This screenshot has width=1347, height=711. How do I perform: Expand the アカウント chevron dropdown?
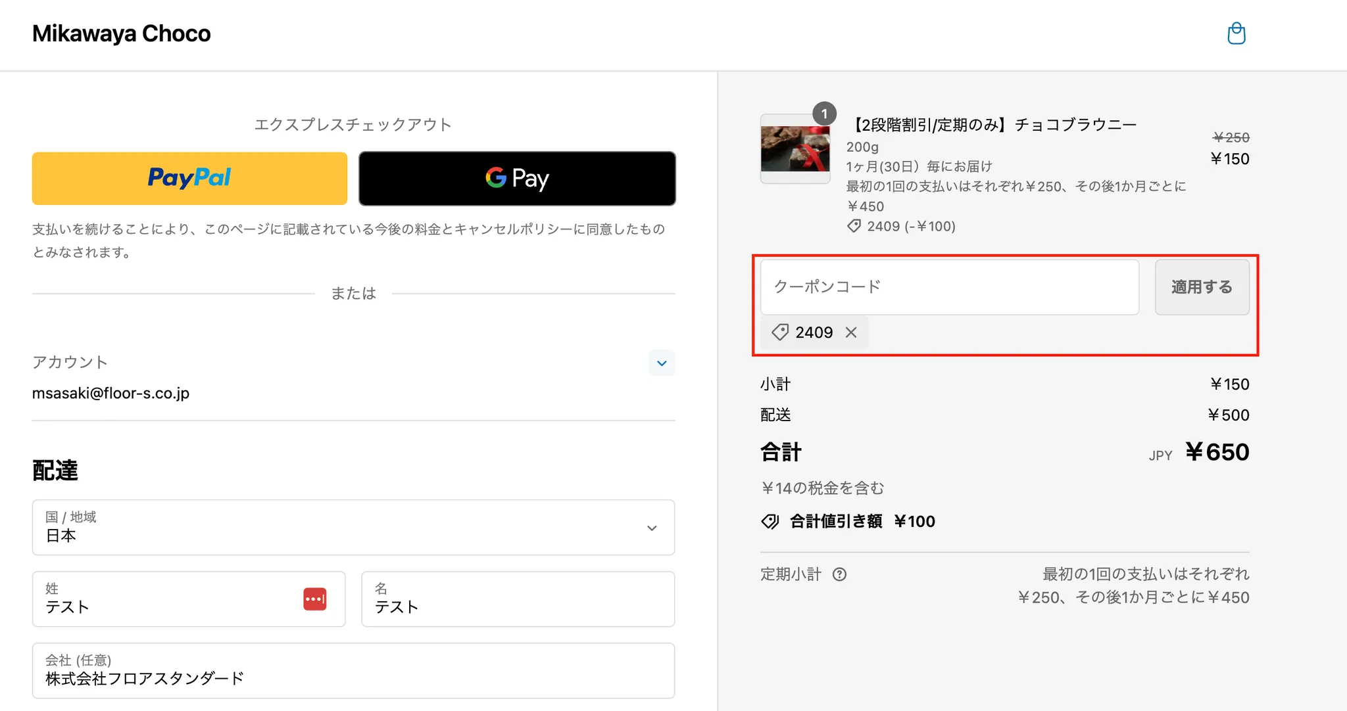click(x=662, y=363)
